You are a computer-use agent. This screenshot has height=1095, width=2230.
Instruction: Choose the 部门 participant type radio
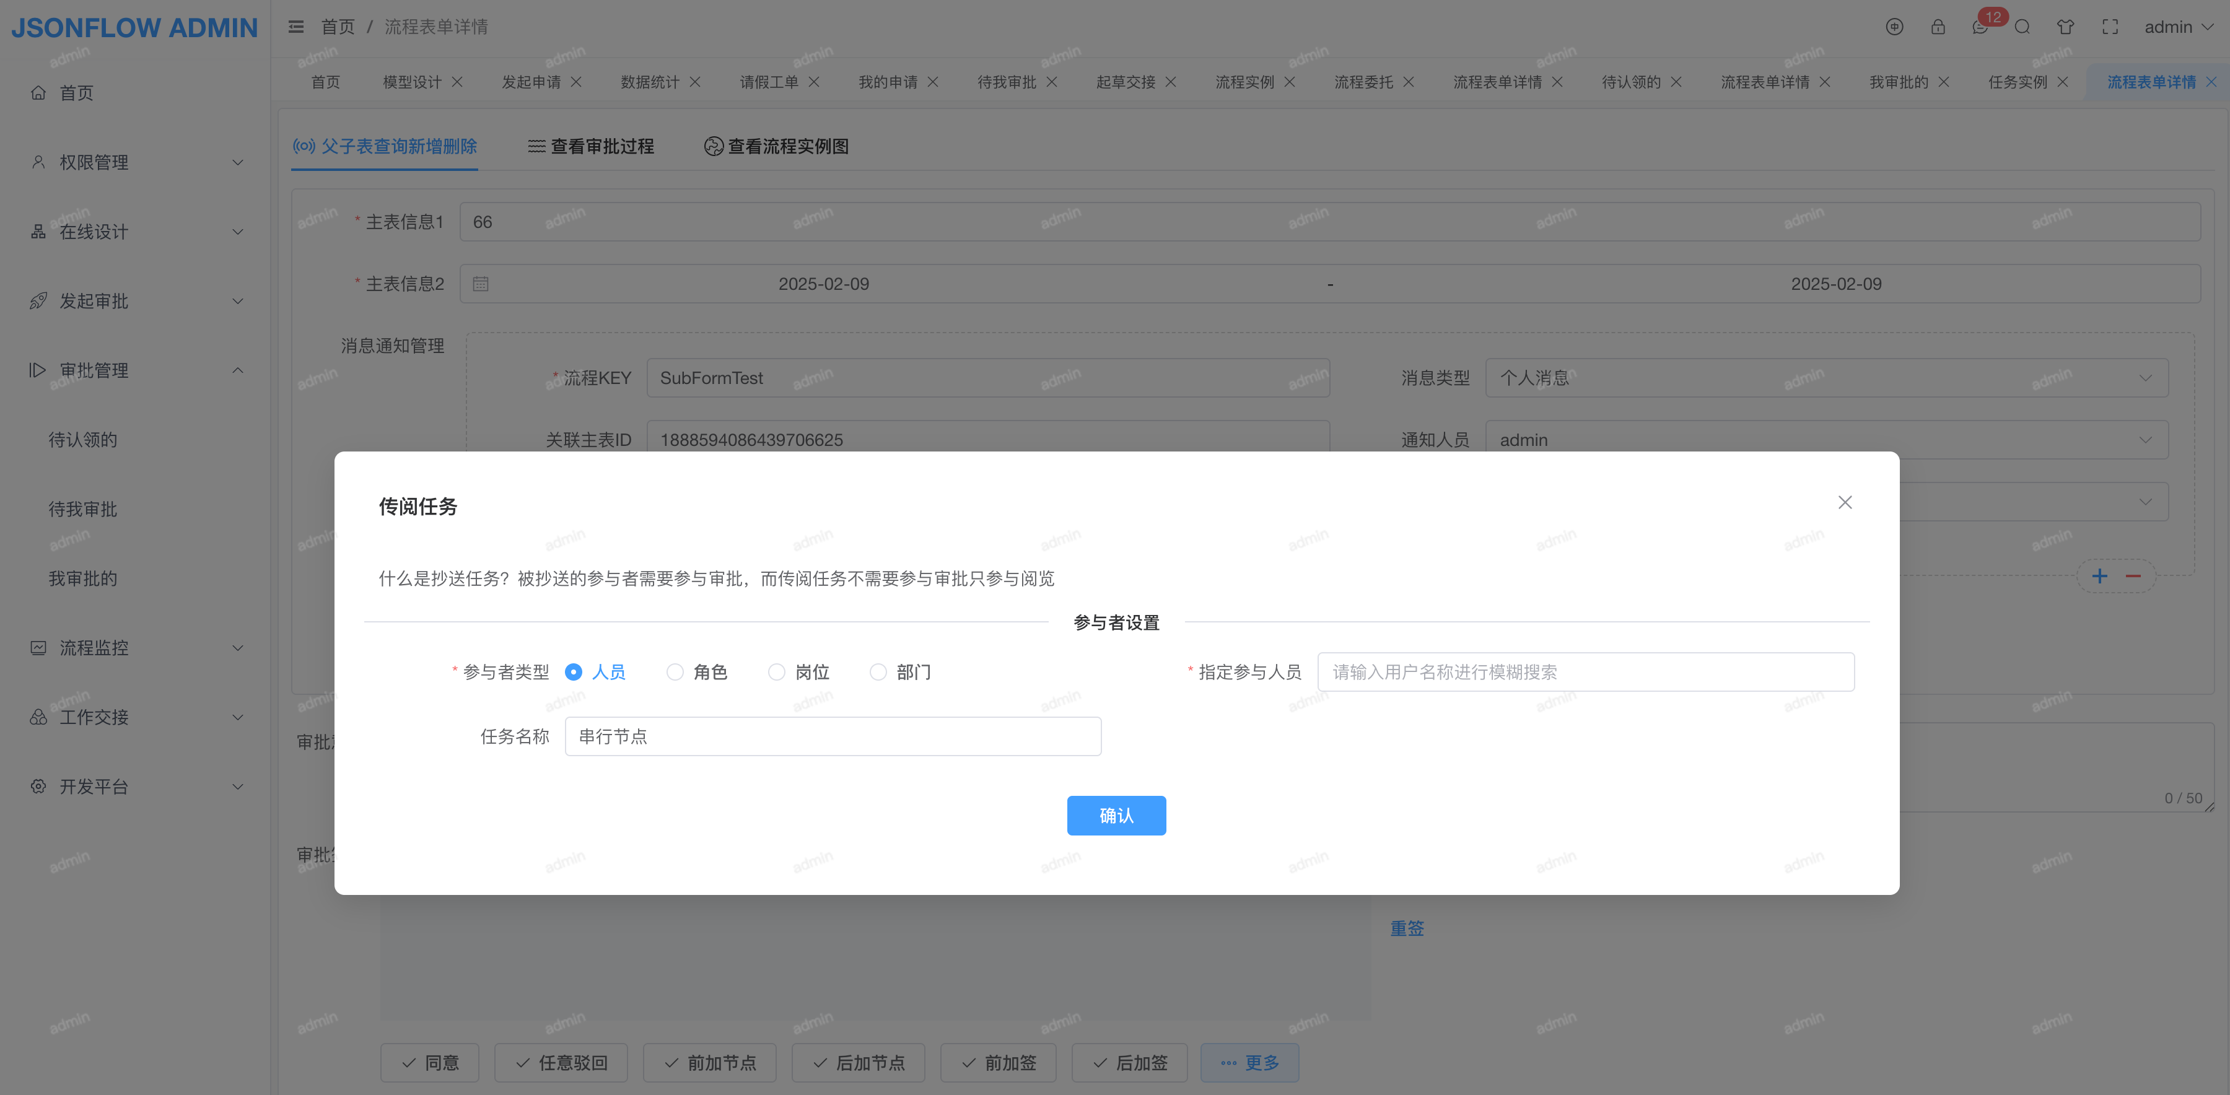coord(878,672)
